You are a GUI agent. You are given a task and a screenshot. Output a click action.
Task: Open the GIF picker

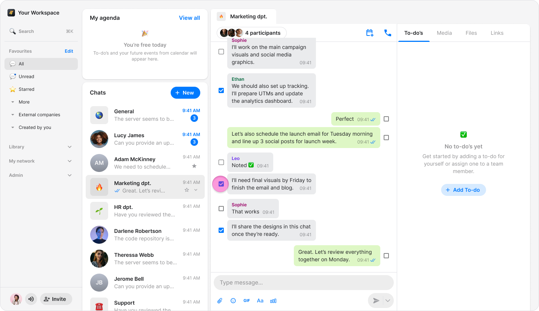point(247,301)
